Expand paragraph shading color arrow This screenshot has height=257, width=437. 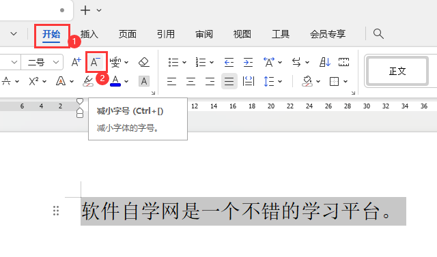pyautogui.click(x=318, y=82)
